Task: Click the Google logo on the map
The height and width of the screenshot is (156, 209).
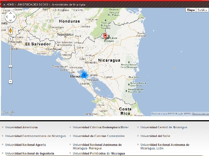Action: click(8, 112)
